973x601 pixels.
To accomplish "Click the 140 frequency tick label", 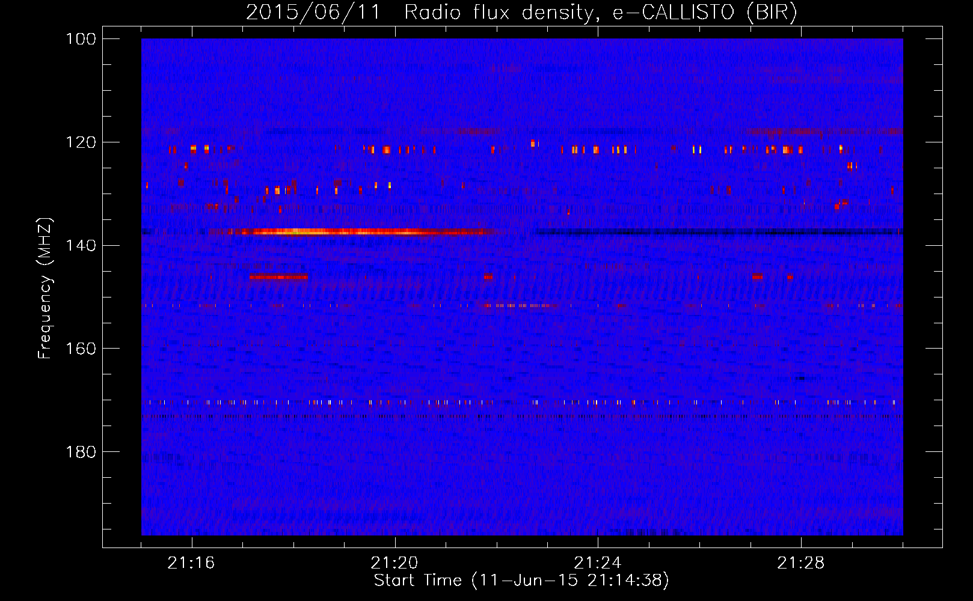I will [80, 245].
